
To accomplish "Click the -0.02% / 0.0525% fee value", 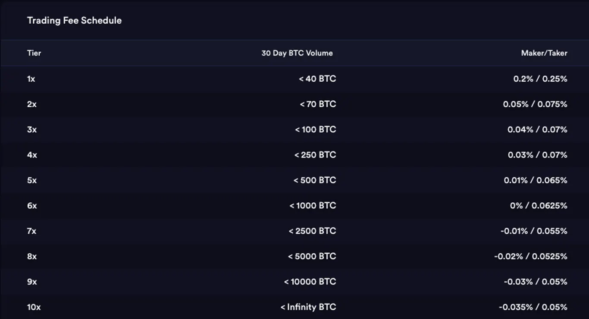I will pyautogui.click(x=531, y=257).
